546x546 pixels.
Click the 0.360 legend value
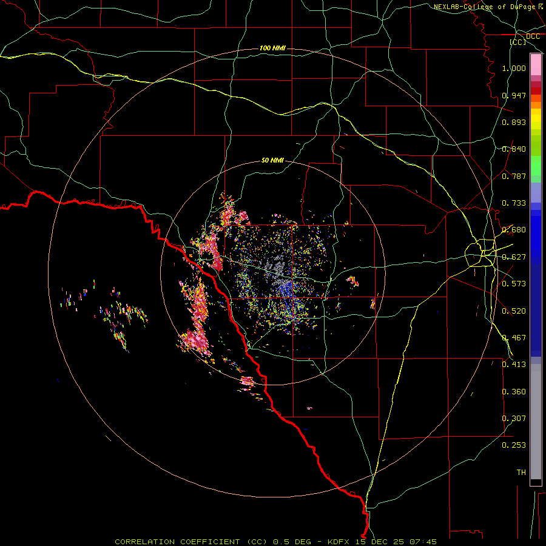[514, 392]
